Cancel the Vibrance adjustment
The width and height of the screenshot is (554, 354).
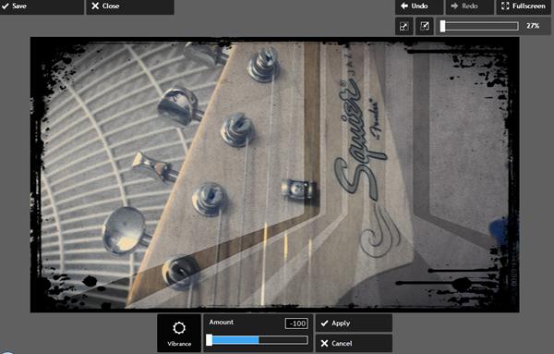[x=354, y=344]
